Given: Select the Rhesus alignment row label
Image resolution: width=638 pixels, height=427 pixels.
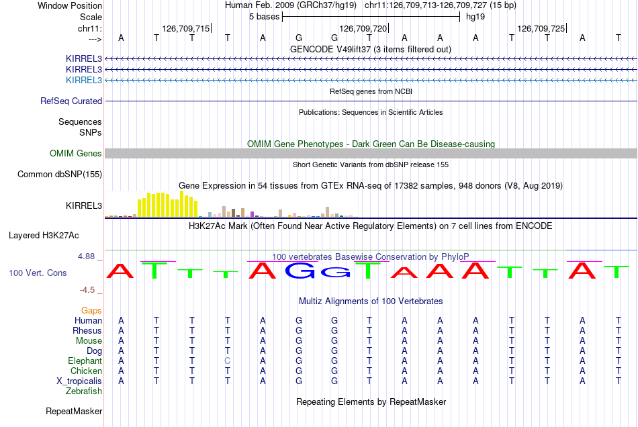Looking at the screenshot, I should [87, 330].
